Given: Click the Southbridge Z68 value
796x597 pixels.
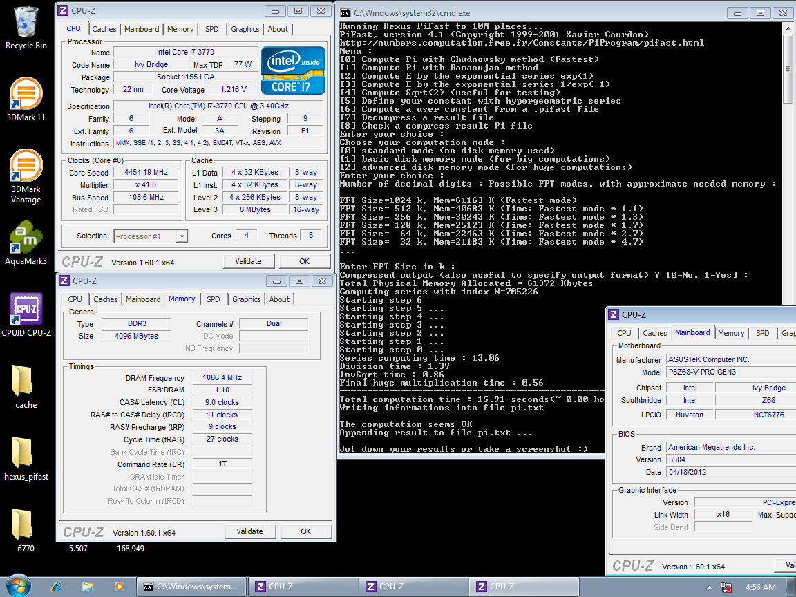Looking at the screenshot, I should pyautogui.click(x=756, y=400).
